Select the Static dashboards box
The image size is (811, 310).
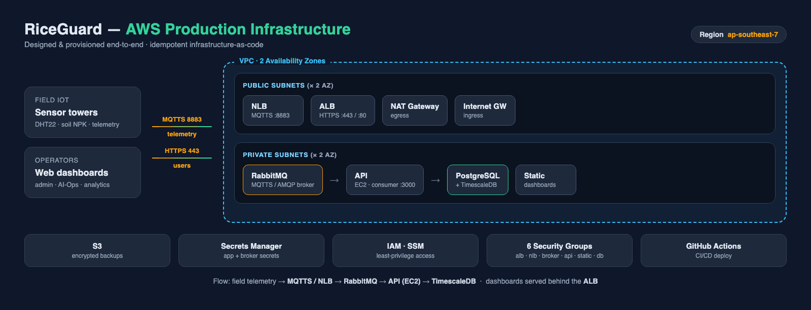tap(546, 180)
